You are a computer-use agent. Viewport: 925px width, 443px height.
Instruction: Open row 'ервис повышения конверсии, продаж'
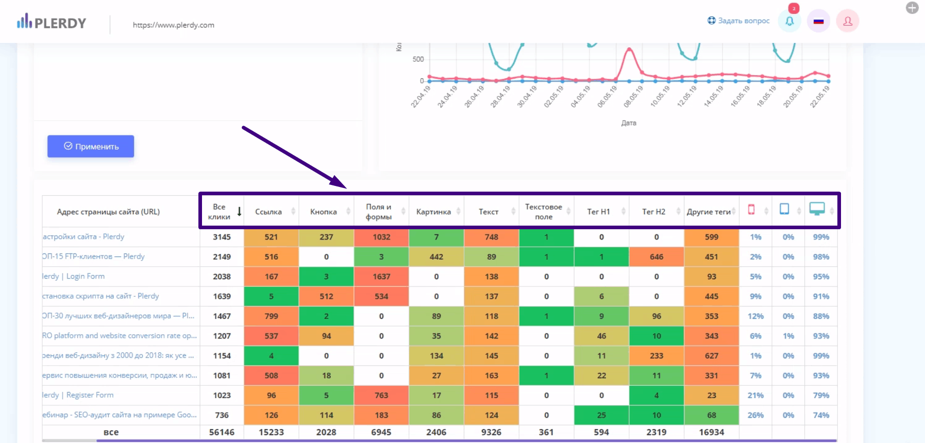(120, 375)
